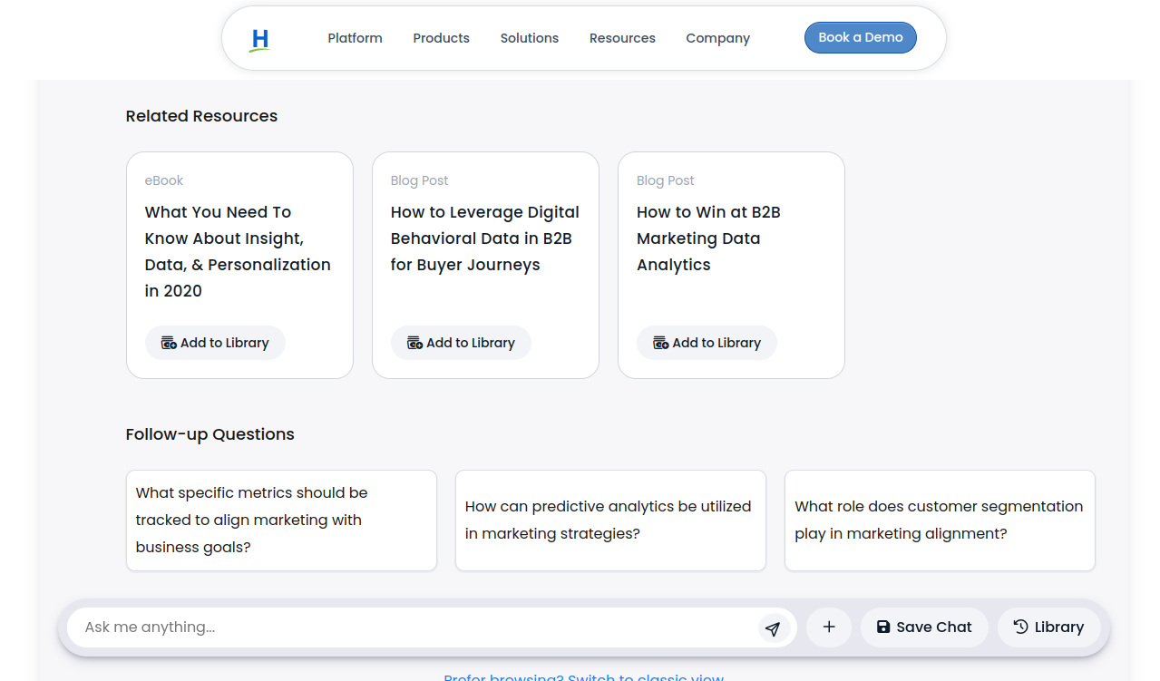Select the predictive analytics follow-up question
The width and height of the screenshot is (1160, 681).
(610, 520)
